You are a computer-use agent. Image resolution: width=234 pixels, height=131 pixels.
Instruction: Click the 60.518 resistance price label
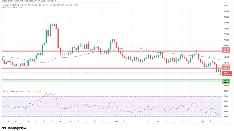click(226, 66)
